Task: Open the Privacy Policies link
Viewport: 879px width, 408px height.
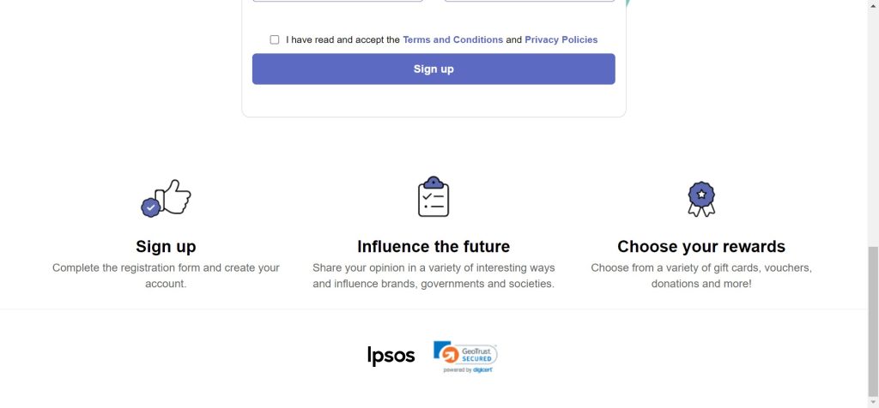Action: click(561, 39)
